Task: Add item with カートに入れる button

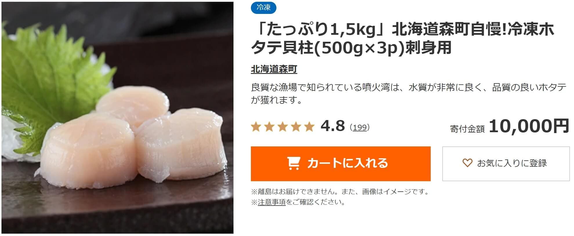Action: pos(341,164)
